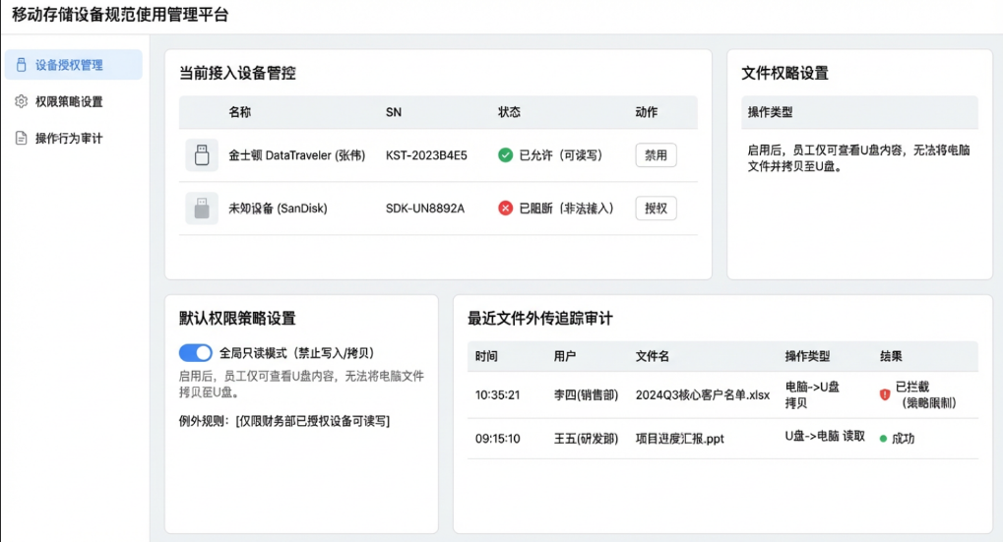Toggle the 全局只读模式 switch
This screenshot has height=542, width=1003.
[x=195, y=353]
